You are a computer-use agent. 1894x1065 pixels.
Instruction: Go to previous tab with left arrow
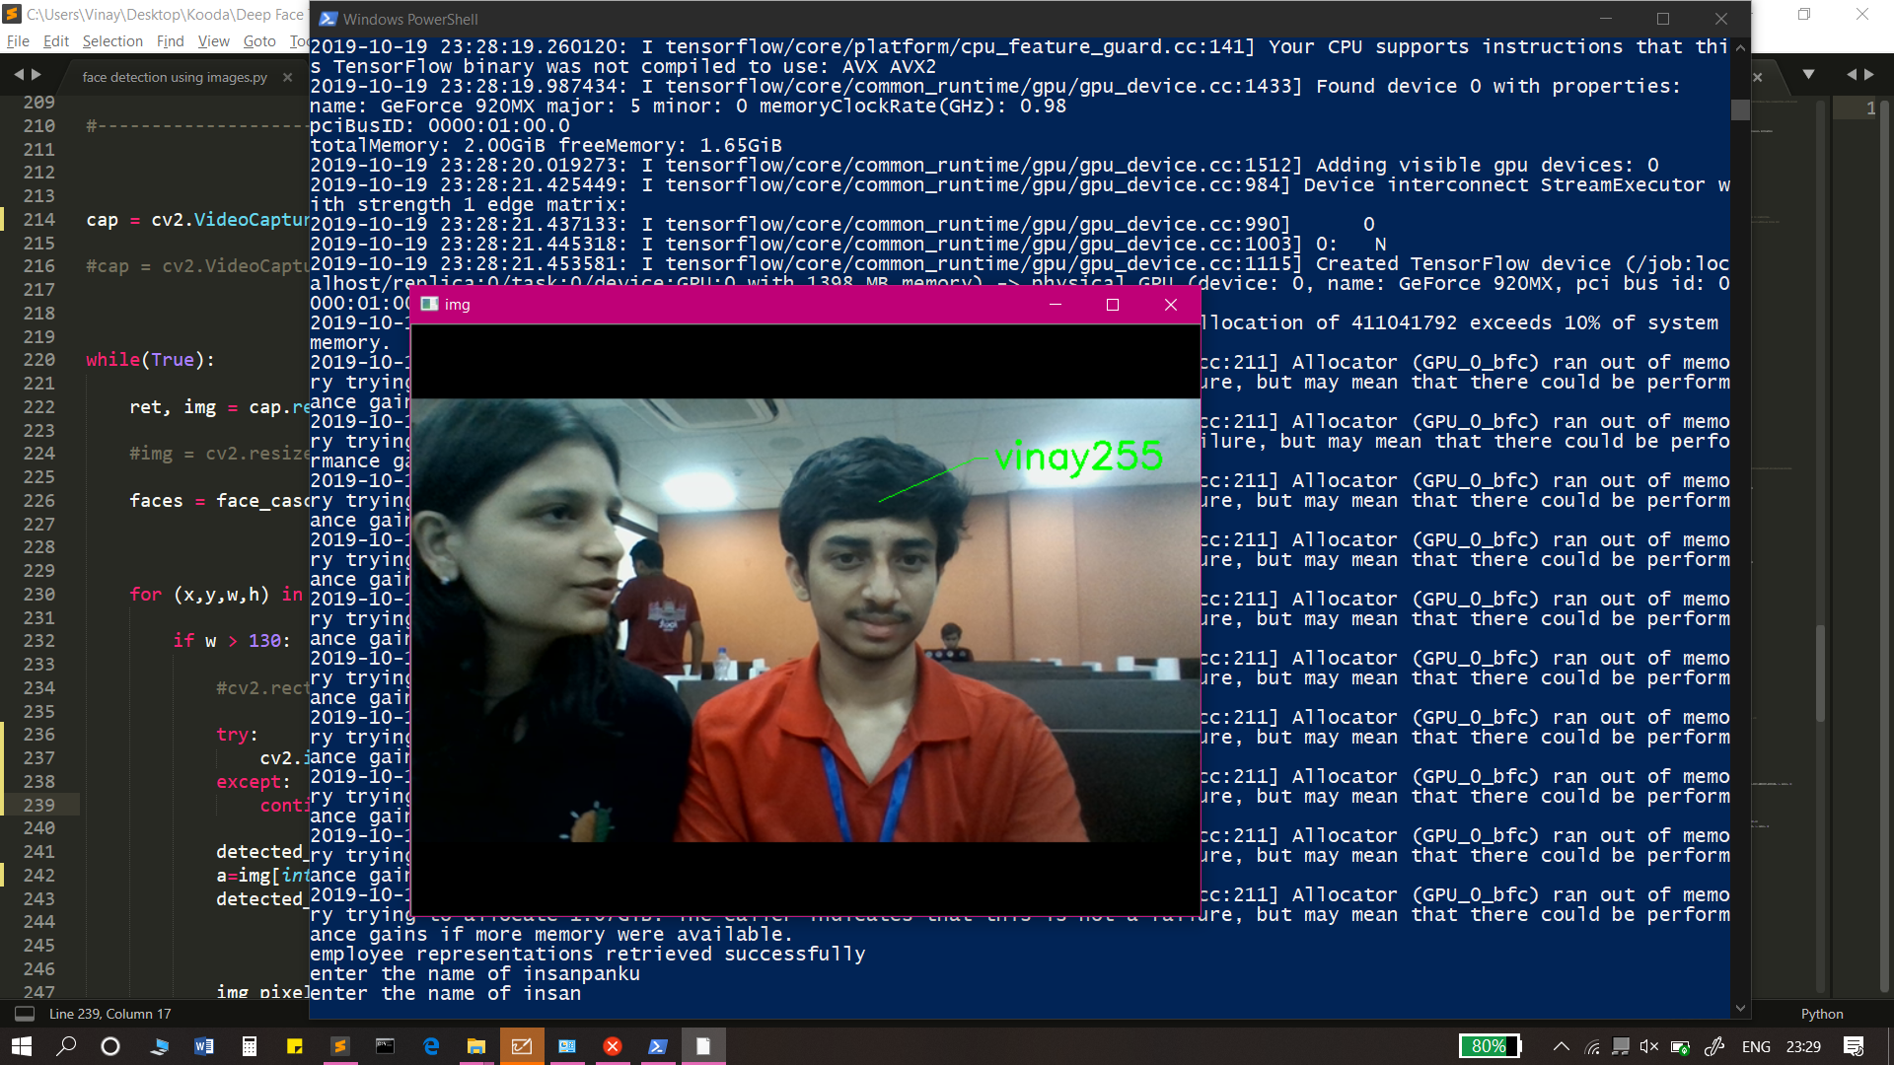[18, 75]
